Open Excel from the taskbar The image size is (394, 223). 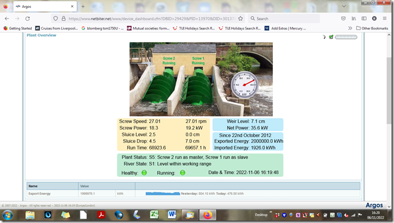point(154,215)
